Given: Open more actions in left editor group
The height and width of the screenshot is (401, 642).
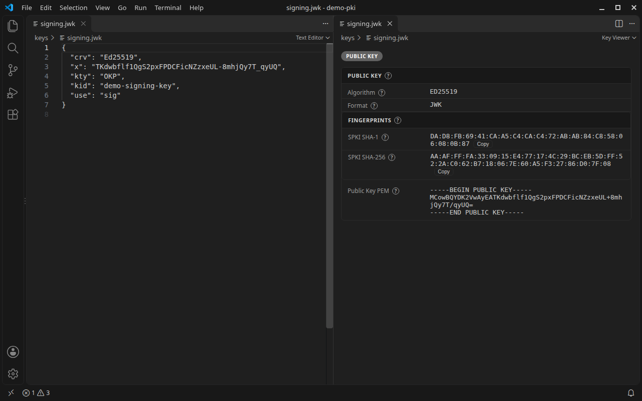Looking at the screenshot, I should click(326, 24).
